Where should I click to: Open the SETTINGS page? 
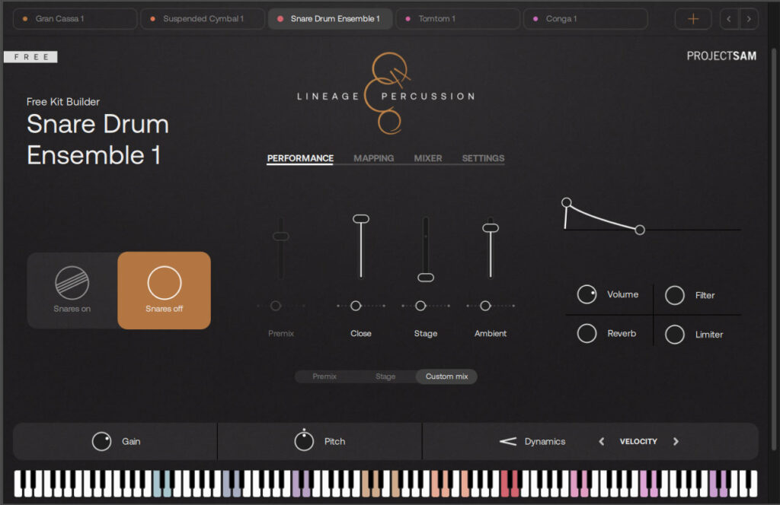click(x=483, y=158)
